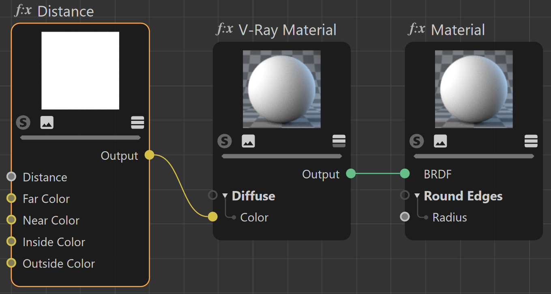Click the Near Color label
Viewport: 551px width, 294px height.
(51, 220)
